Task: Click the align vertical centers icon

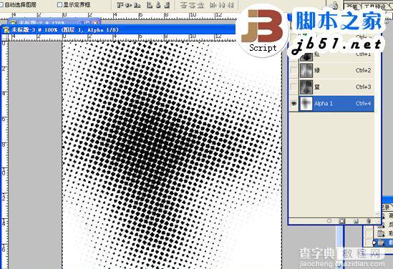Action: tap(129, 5)
